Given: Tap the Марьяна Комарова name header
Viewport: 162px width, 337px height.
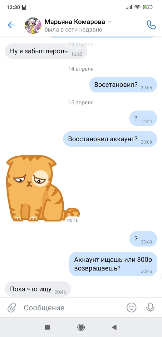Looking at the screenshot, I should pos(75,22).
